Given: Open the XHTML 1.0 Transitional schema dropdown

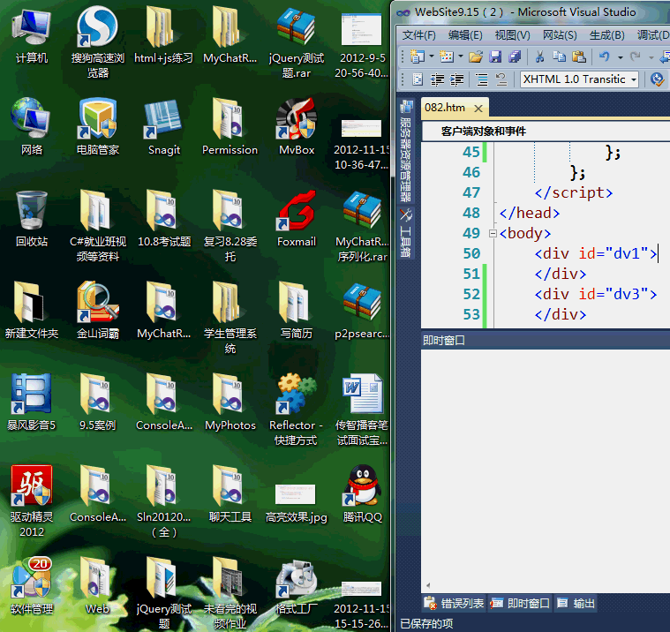Looking at the screenshot, I should coord(632,79).
